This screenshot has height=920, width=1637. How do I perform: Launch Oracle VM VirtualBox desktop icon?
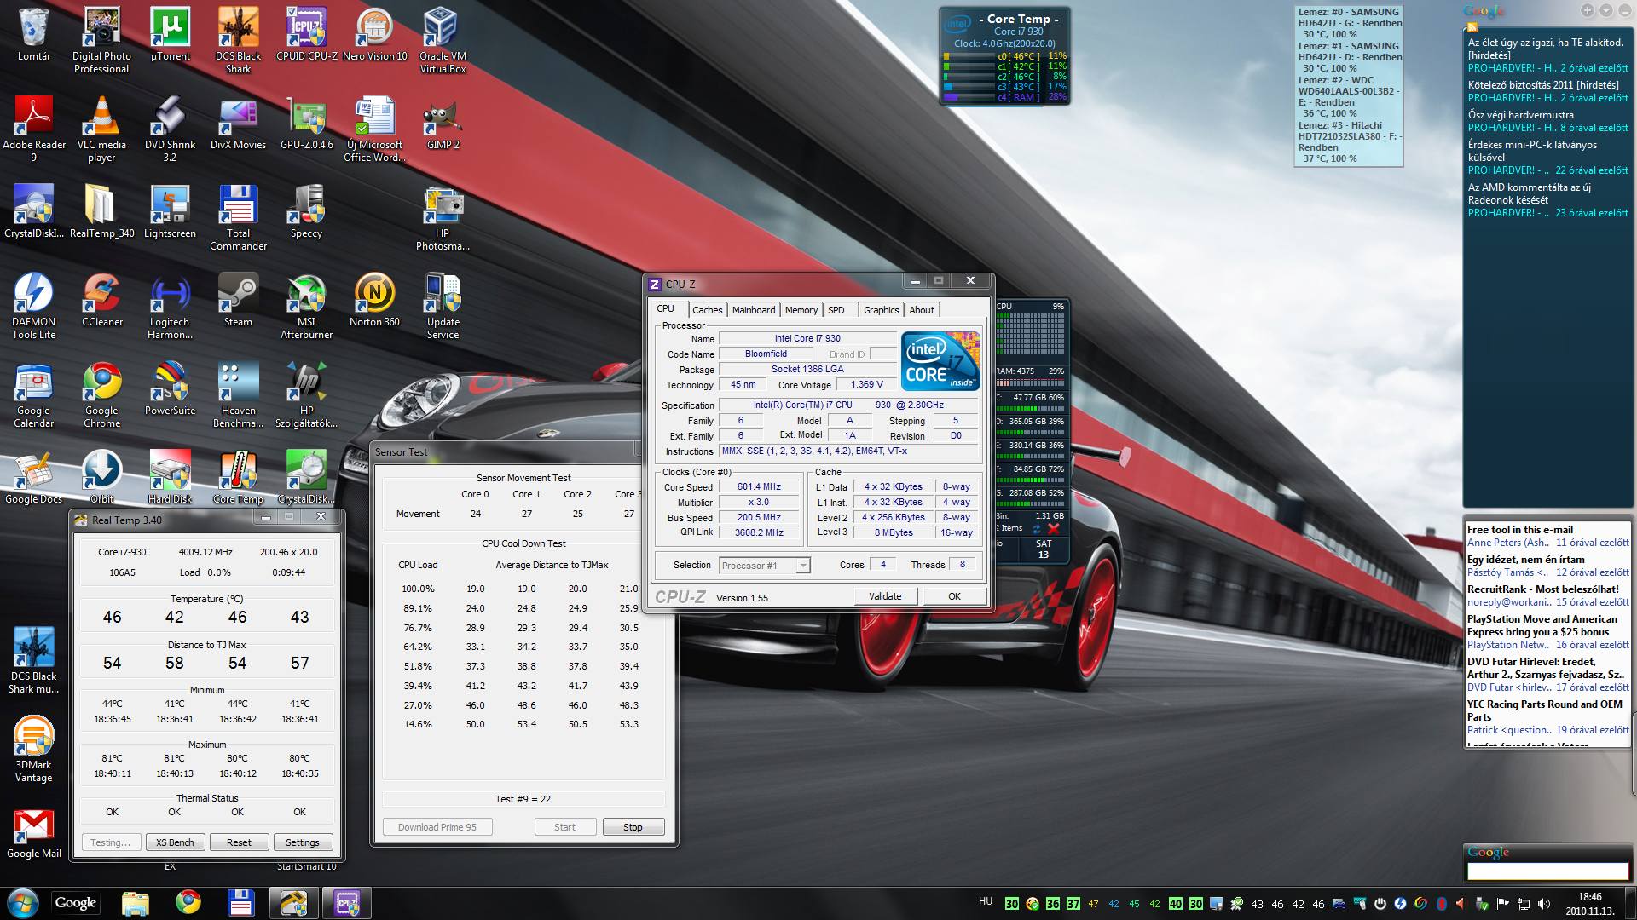pyautogui.click(x=443, y=40)
